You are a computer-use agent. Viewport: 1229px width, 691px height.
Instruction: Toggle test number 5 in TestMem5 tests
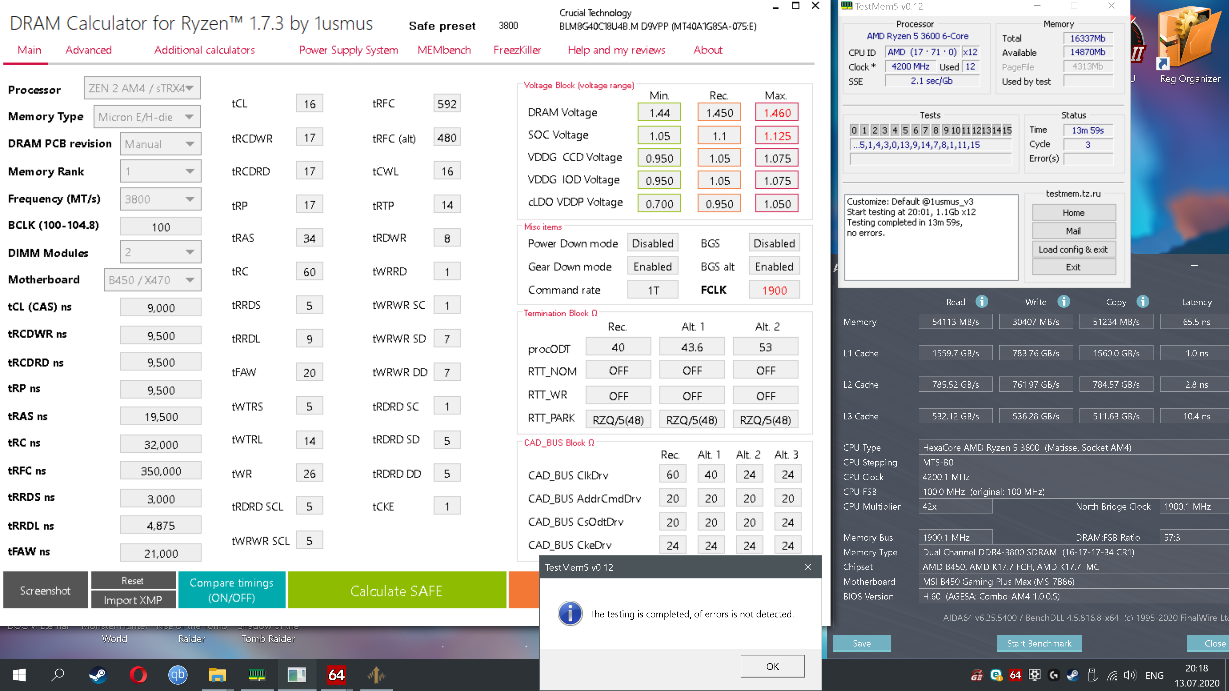[x=905, y=130]
